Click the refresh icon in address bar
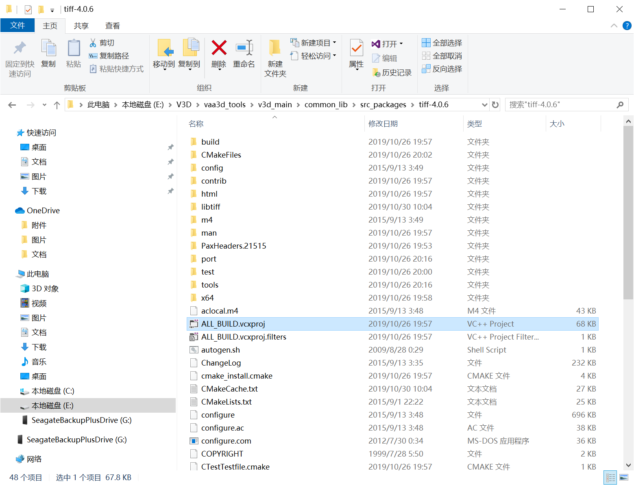Image resolution: width=634 pixels, height=485 pixels. (495, 104)
